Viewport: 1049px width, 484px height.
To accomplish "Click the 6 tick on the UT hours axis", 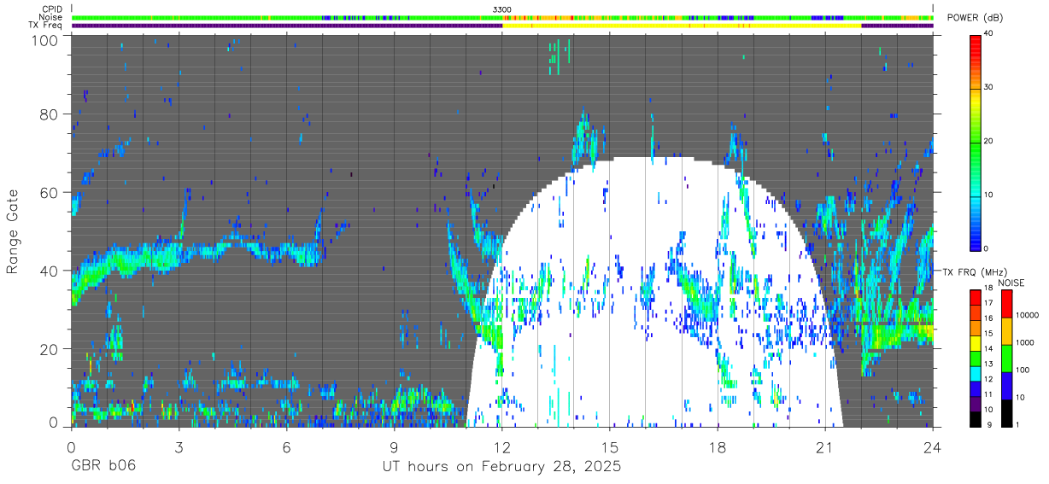I will tap(287, 446).
